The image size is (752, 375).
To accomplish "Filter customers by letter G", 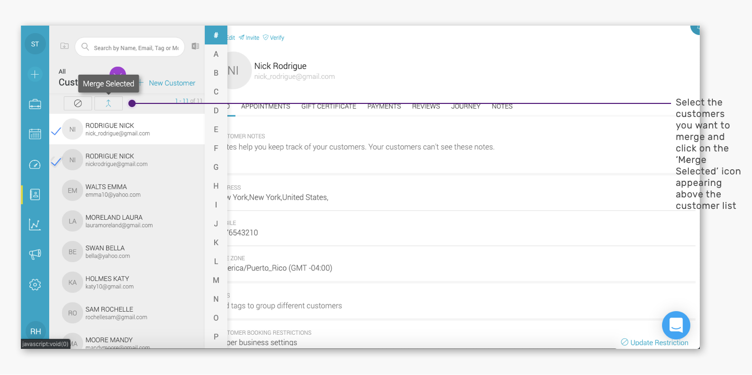I will 216,167.
